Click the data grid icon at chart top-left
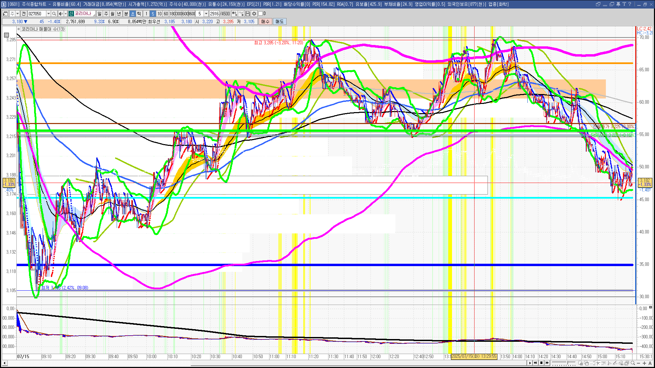Viewport: 655px width, 368px height. [x=6, y=35]
